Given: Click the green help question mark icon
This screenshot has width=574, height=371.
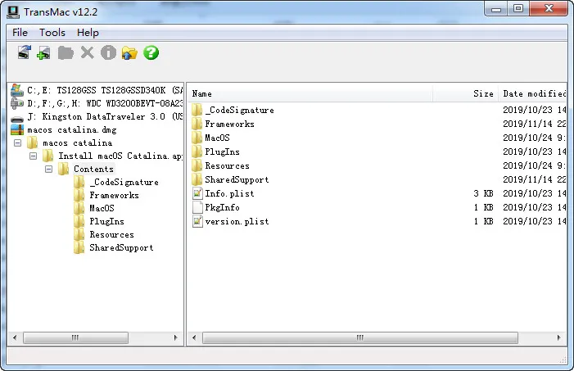Looking at the screenshot, I should click(x=151, y=52).
